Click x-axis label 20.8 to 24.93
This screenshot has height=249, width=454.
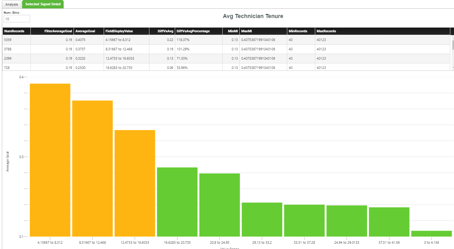tap(220, 242)
